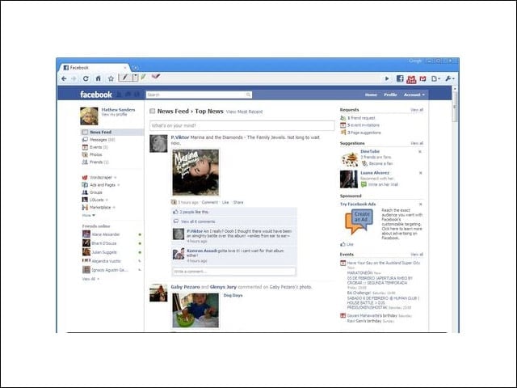Go to Home in top bar
Image resolution: width=517 pixels, height=388 pixels.
[371, 95]
